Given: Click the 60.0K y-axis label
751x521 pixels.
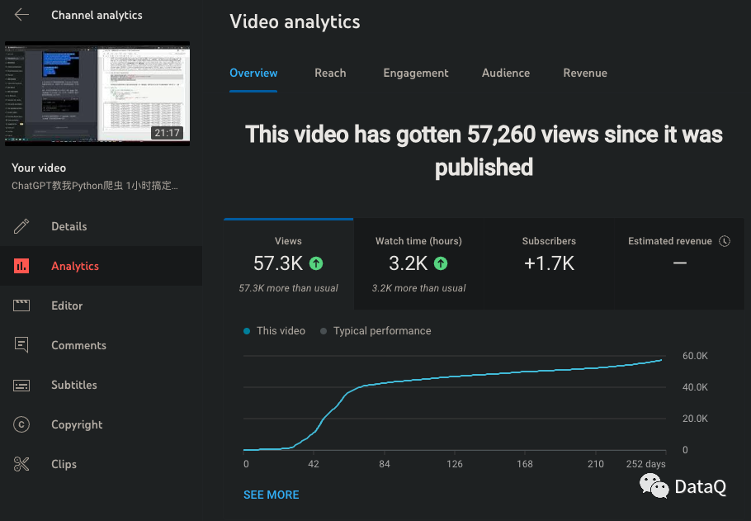Looking at the screenshot, I should click(x=695, y=356).
